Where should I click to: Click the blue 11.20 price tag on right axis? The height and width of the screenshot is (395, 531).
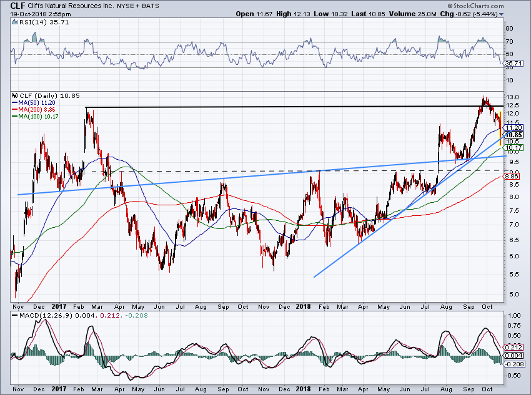(514, 128)
